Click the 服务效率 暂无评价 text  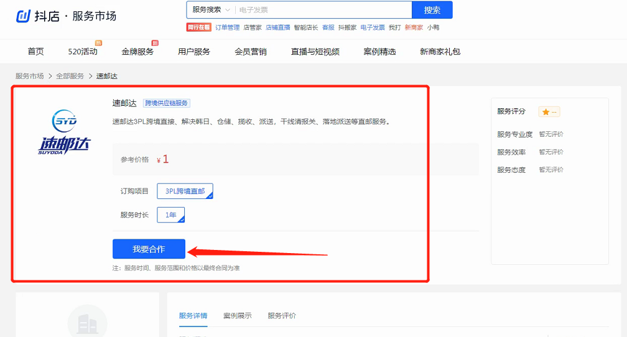click(551, 152)
